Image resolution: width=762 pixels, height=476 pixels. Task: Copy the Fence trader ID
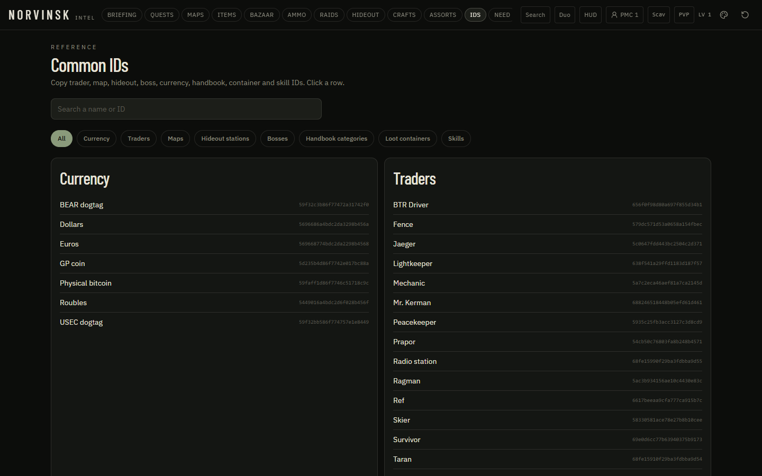(548, 224)
